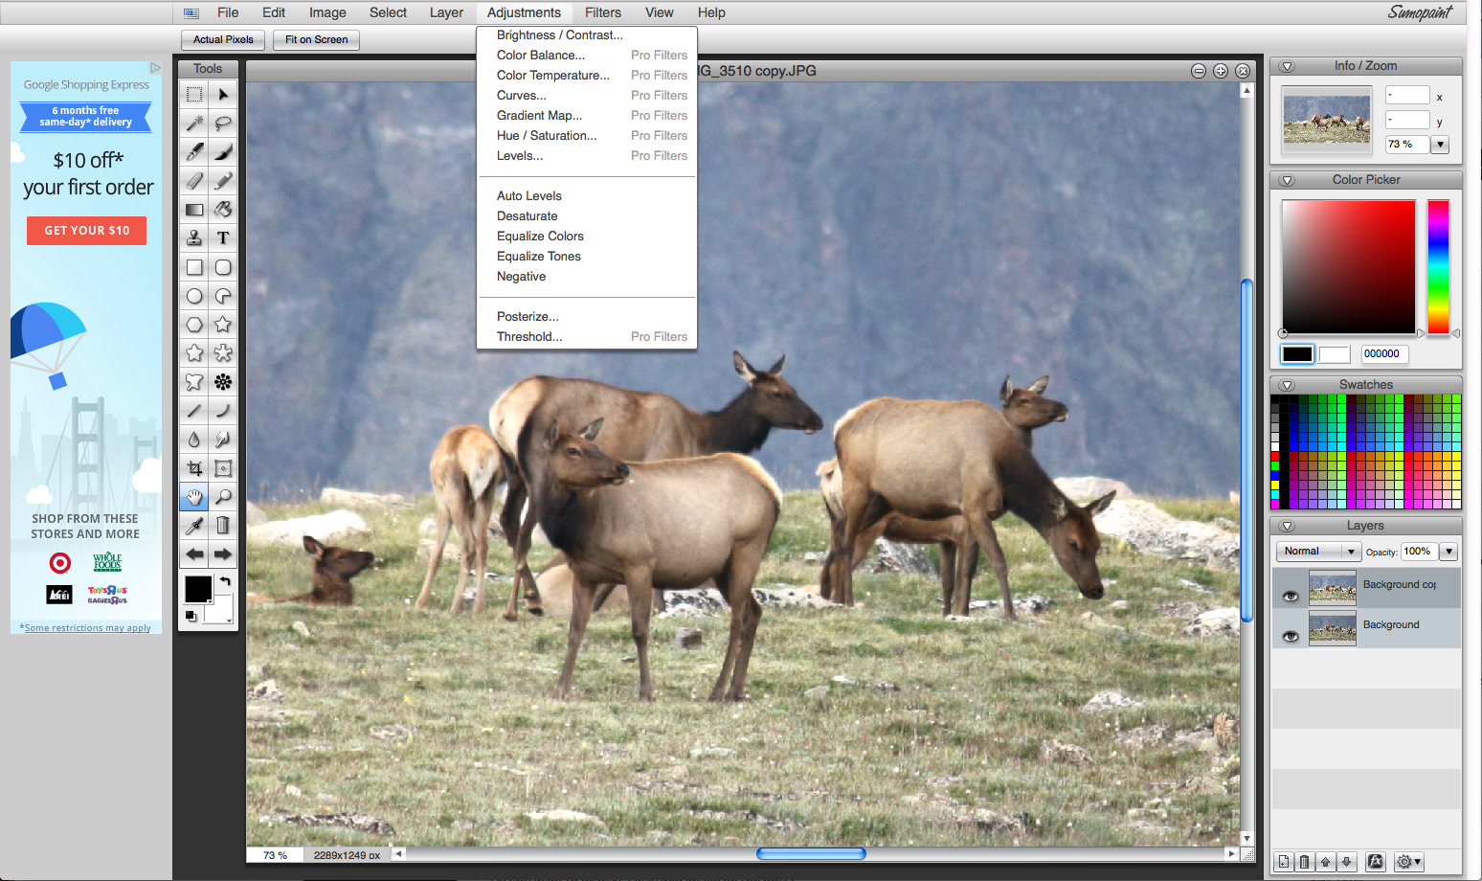Delete the selected layer
Viewport: 1482px width, 881px height.
tap(1304, 862)
